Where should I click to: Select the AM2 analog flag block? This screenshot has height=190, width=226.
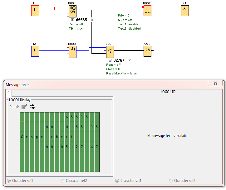pyautogui.click(x=147, y=51)
